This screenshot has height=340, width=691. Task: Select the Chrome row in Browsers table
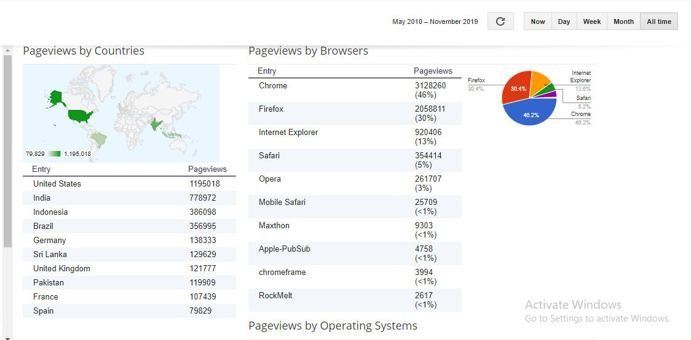click(355, 90)
